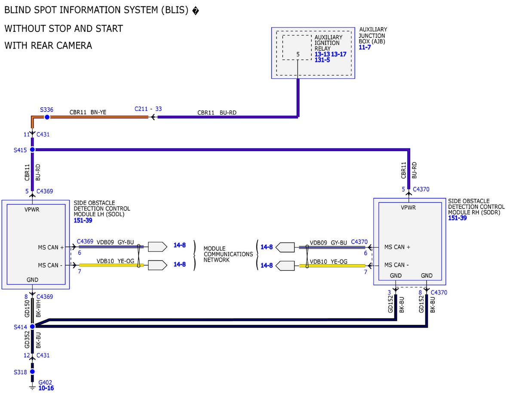Open the SODR module 151-39 link
Screen dimensions: 516x399
457,218
